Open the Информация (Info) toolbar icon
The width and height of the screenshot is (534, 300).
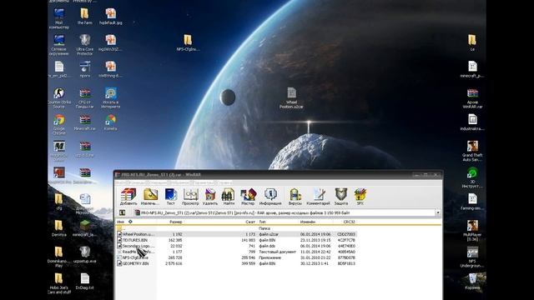(x=270, y=197)
